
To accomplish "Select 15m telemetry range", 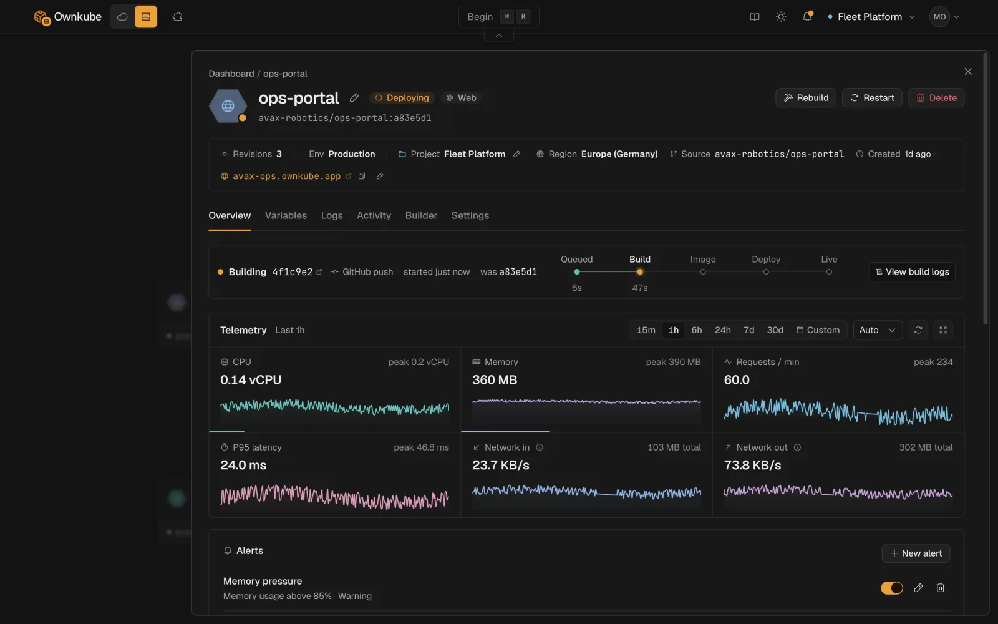I will pyautogui.click(x=646, y=330).
